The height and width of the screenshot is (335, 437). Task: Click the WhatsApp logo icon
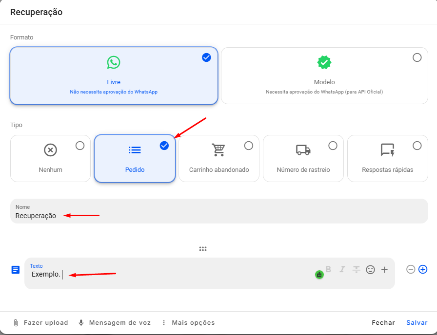coord(114,62)
